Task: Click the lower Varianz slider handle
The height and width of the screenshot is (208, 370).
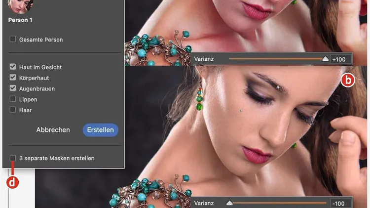Action: click(x=229, y=203)
